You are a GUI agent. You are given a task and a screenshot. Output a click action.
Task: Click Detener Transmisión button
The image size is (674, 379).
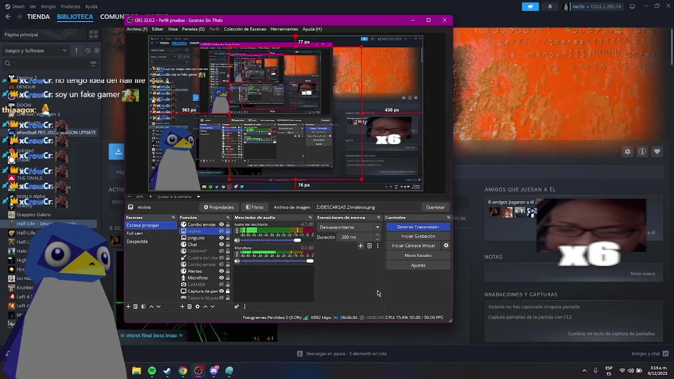click(x=418, y=227)
